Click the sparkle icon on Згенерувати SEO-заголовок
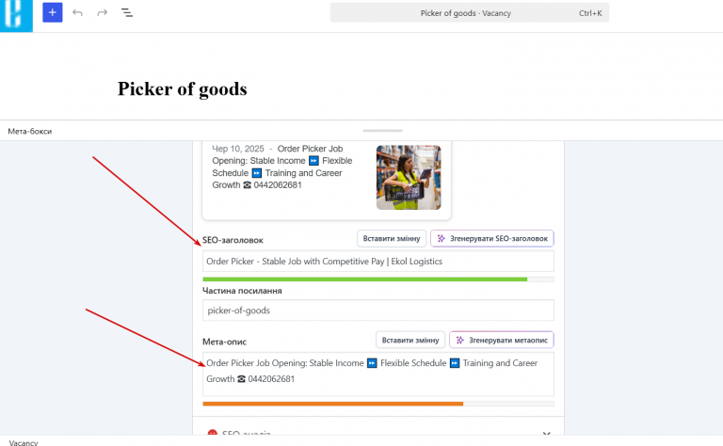This screenshot has width=723, height=446. (x=442, y=238)
